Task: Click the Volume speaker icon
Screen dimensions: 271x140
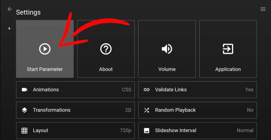Action: pos(167,49)
